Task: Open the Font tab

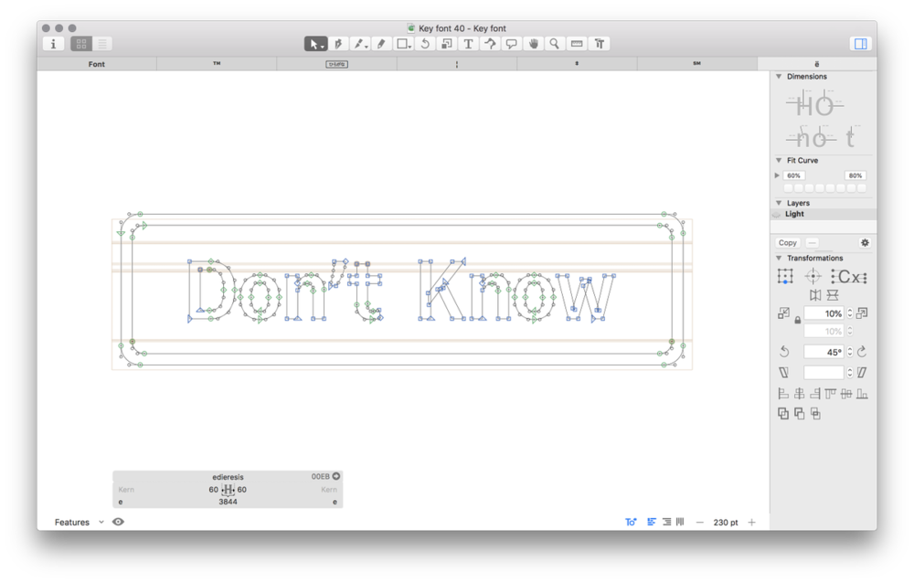Action: pyautogui.click(x=97, y=64)
